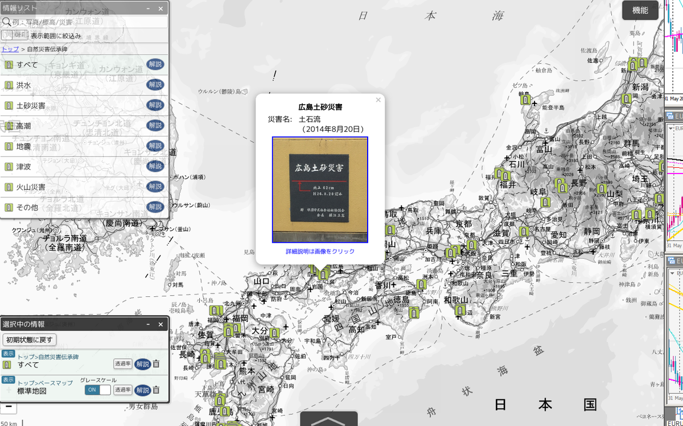Click the monument marker near 和歌山

click(x=460, y=310)
